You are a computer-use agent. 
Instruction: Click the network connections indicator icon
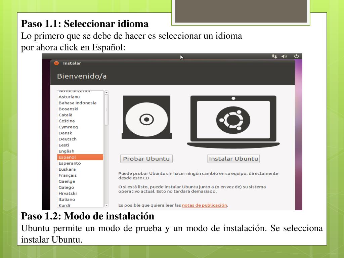[274, 56]
